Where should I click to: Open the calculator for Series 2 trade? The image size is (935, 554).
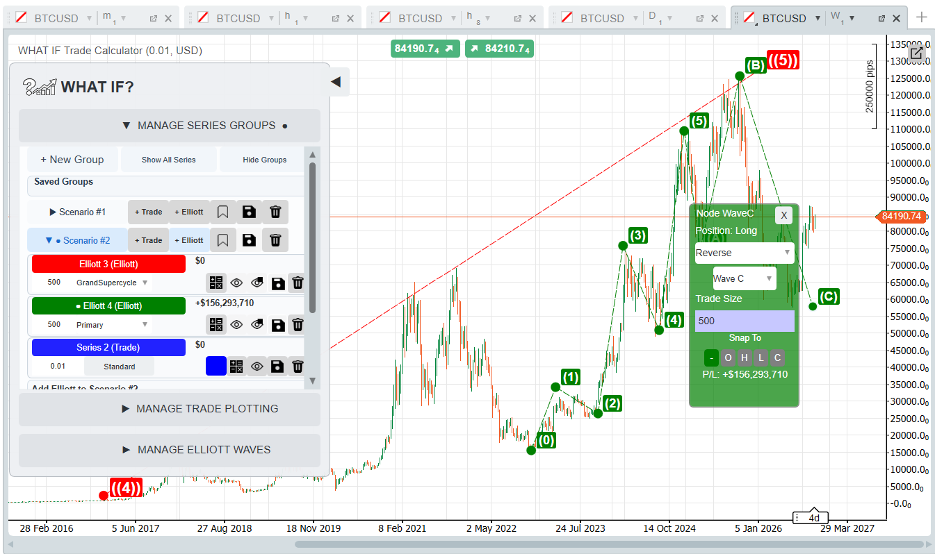(236, 366)
